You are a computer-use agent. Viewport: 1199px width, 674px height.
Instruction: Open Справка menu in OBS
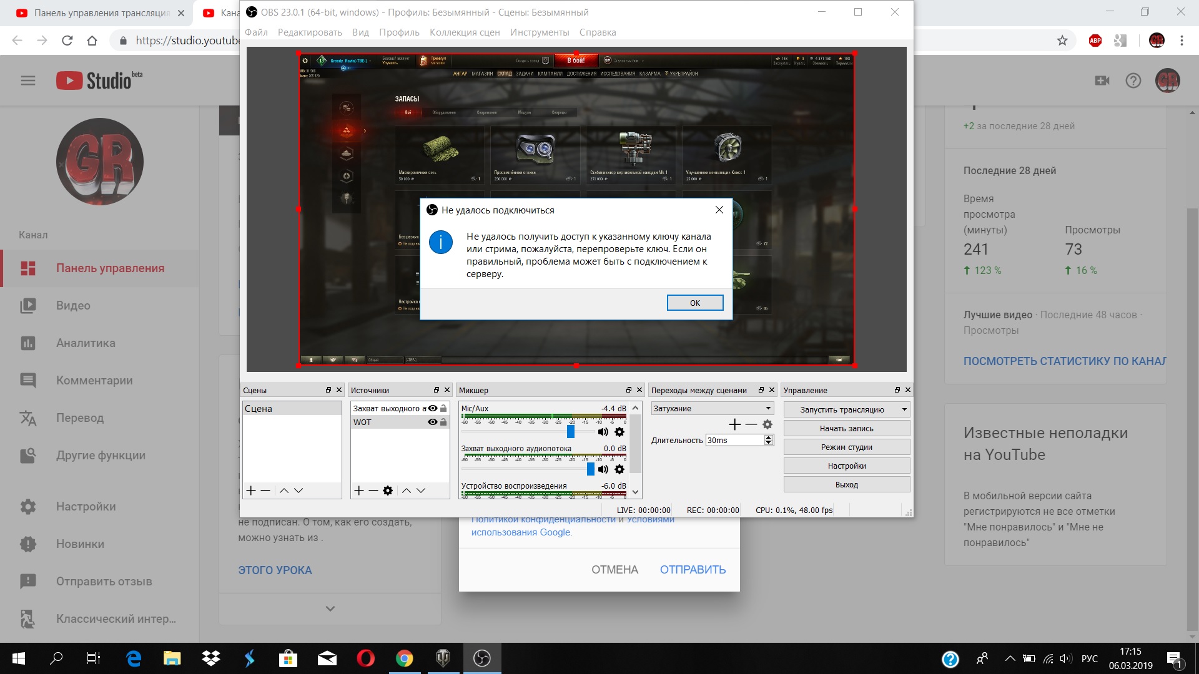[x=598, y=32]
